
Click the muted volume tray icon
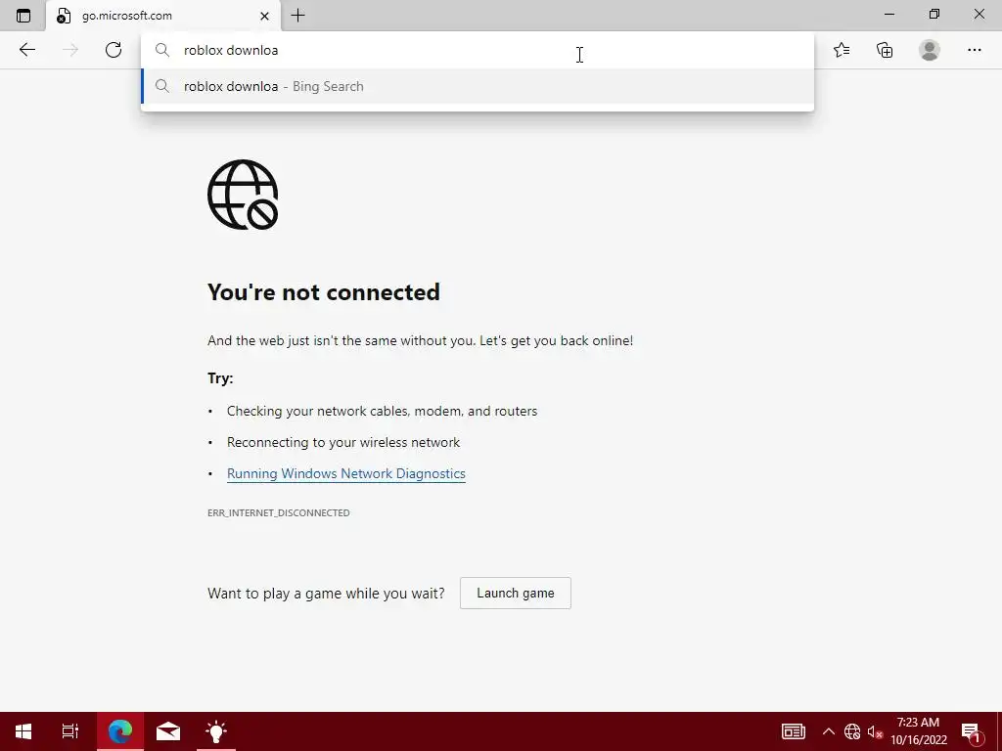point(875,731)
